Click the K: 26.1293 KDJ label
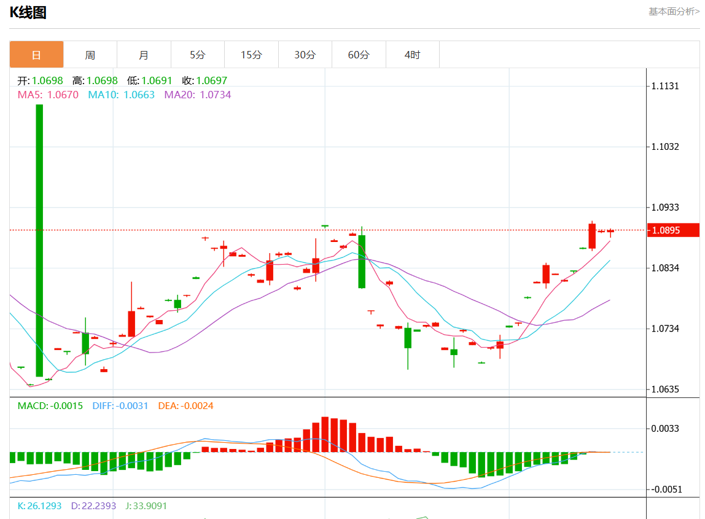The height and width of the screenshot is (519, 705). click(39, 506)
